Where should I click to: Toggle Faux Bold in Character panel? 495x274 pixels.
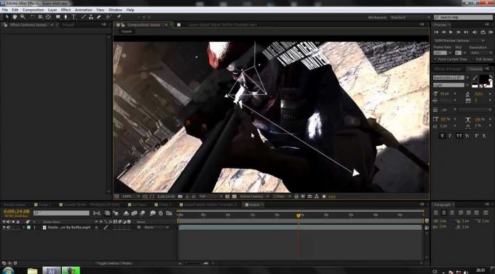tap(442, 136)
